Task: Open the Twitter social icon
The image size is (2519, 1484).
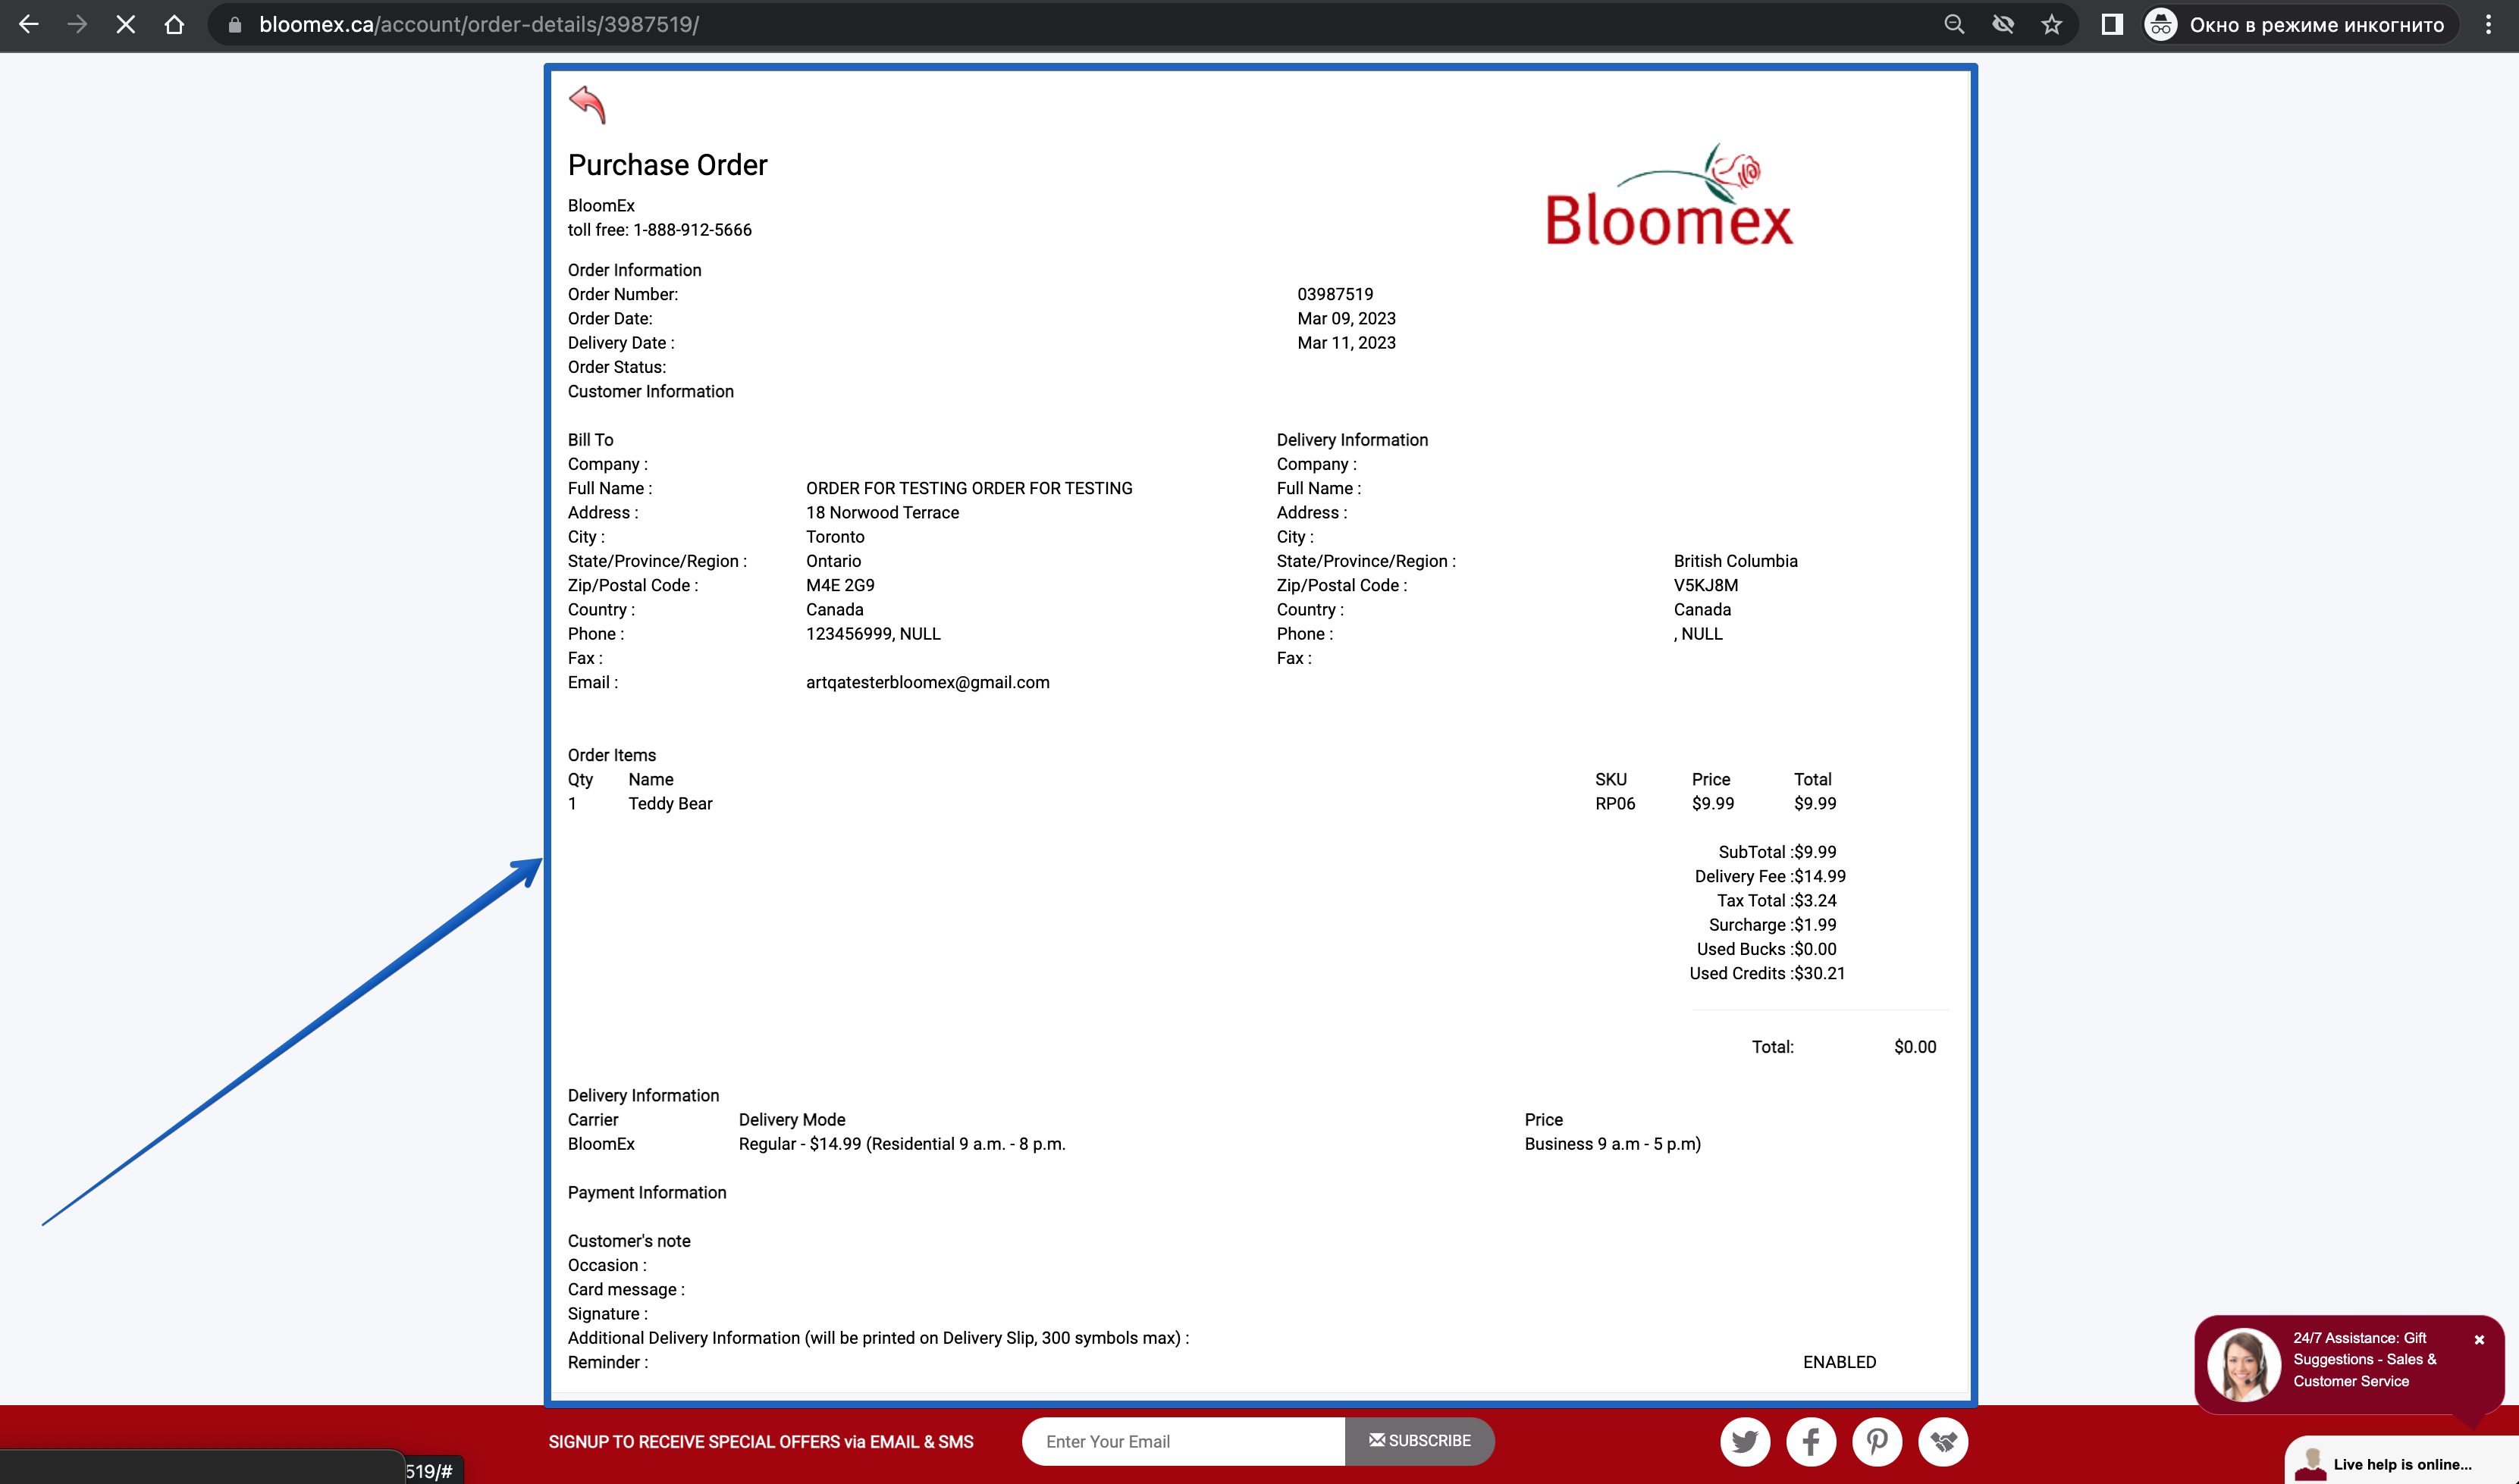Action: (x=1745, y=1441)
